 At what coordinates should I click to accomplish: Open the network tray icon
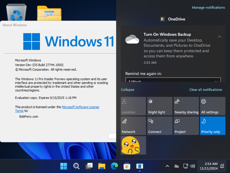pos(186,166)
